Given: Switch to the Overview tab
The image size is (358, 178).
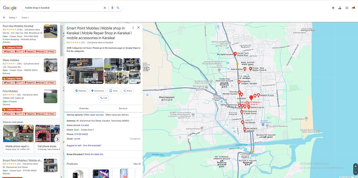Looking at the screenshot, I should click(84, 108).
